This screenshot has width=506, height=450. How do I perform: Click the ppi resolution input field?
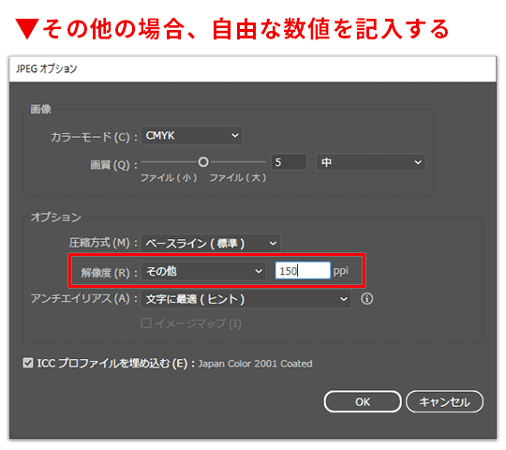(x=303, y=271)
